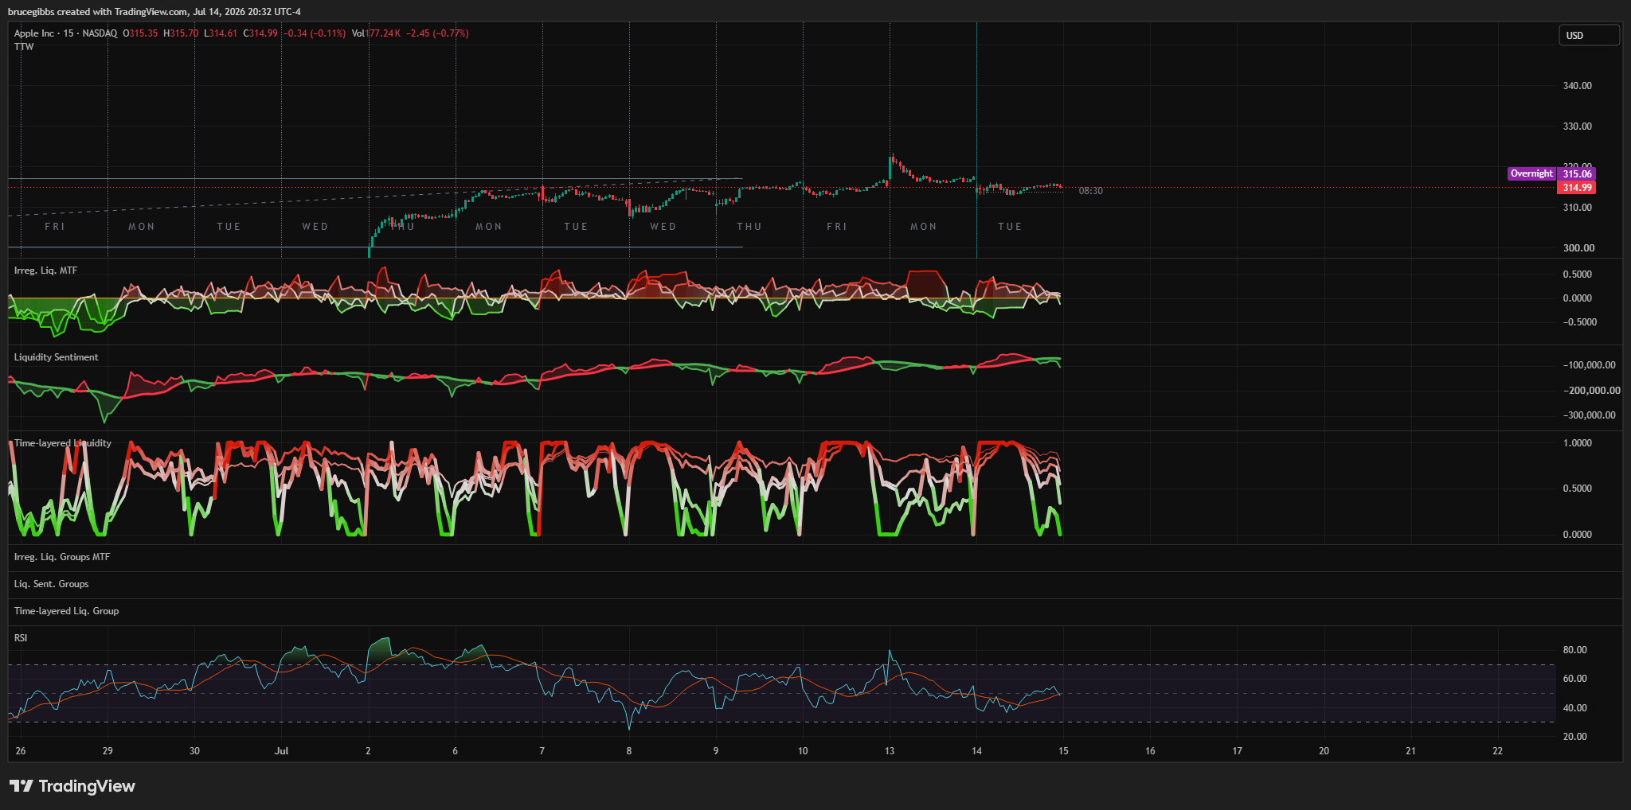
Task: Open the USD currency selector
Action: 1589,35
